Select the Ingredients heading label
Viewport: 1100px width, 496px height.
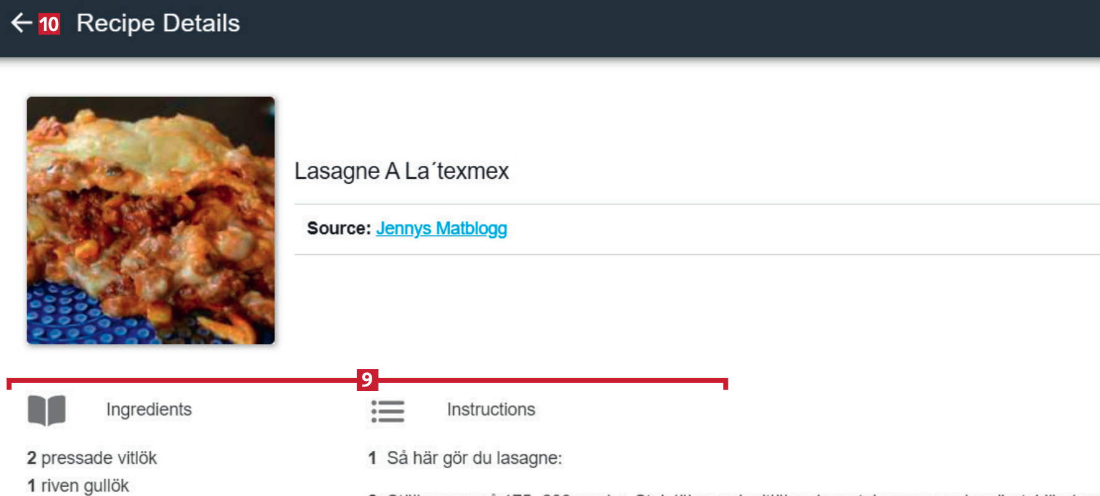tap(149, 409)
